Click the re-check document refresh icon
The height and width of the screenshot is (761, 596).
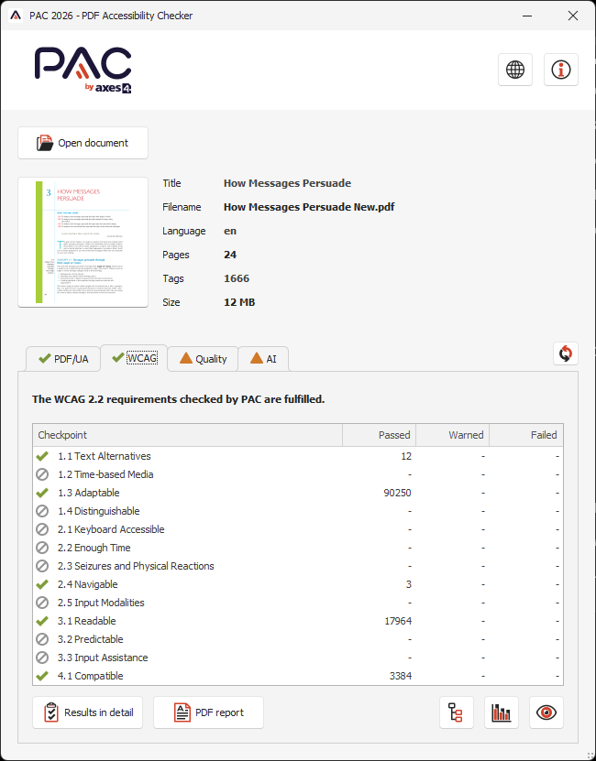[x=566, y=353]
